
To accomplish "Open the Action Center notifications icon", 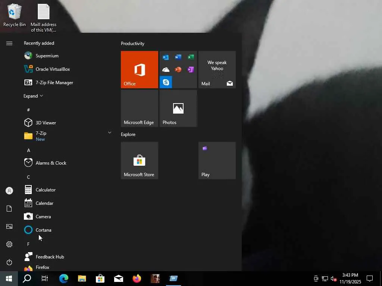I will pos(370,279).
